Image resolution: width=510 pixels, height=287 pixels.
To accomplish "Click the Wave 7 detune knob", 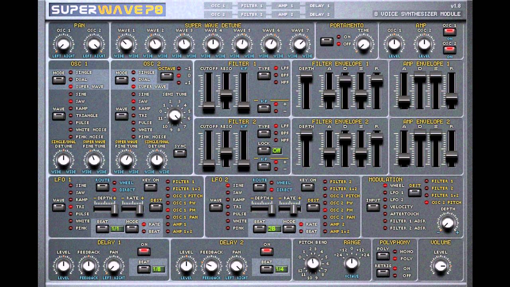I will (300, 44).
